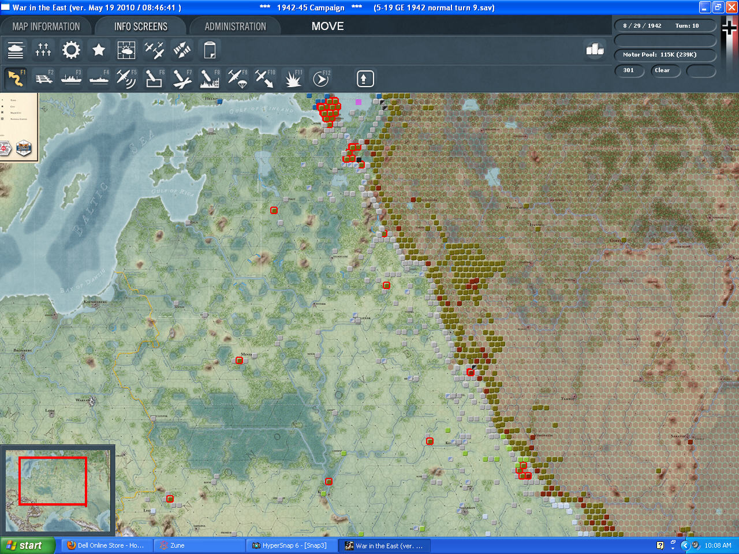Click the empty pill button right of Clear
The image size is (739, 554).
click(x=701, y=70)
